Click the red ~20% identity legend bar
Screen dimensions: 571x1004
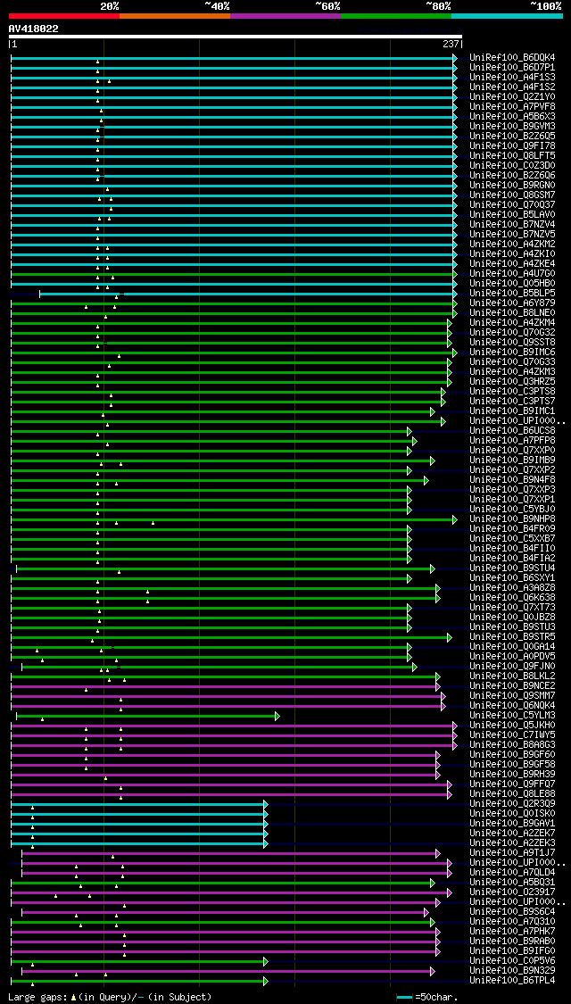64,15
